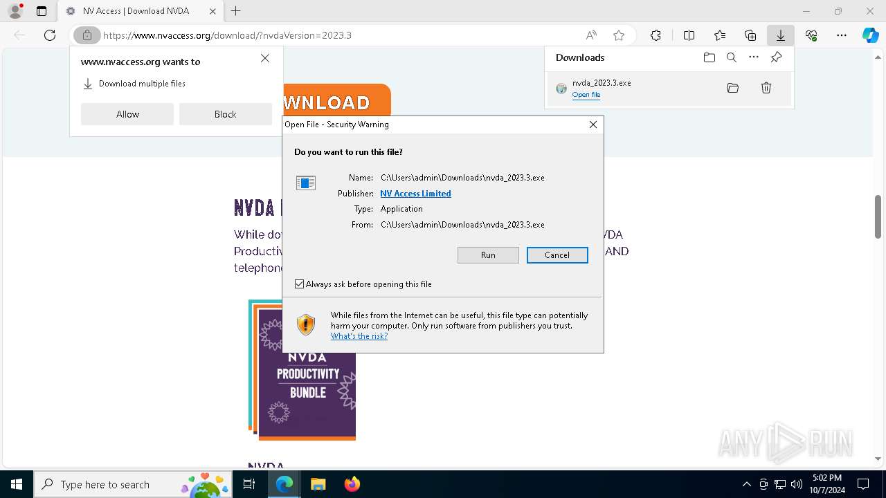This screenshot has width=886, height=498.
Task: Close the NV Access tab
Action: pyautogui.click(x=213, y=11)
